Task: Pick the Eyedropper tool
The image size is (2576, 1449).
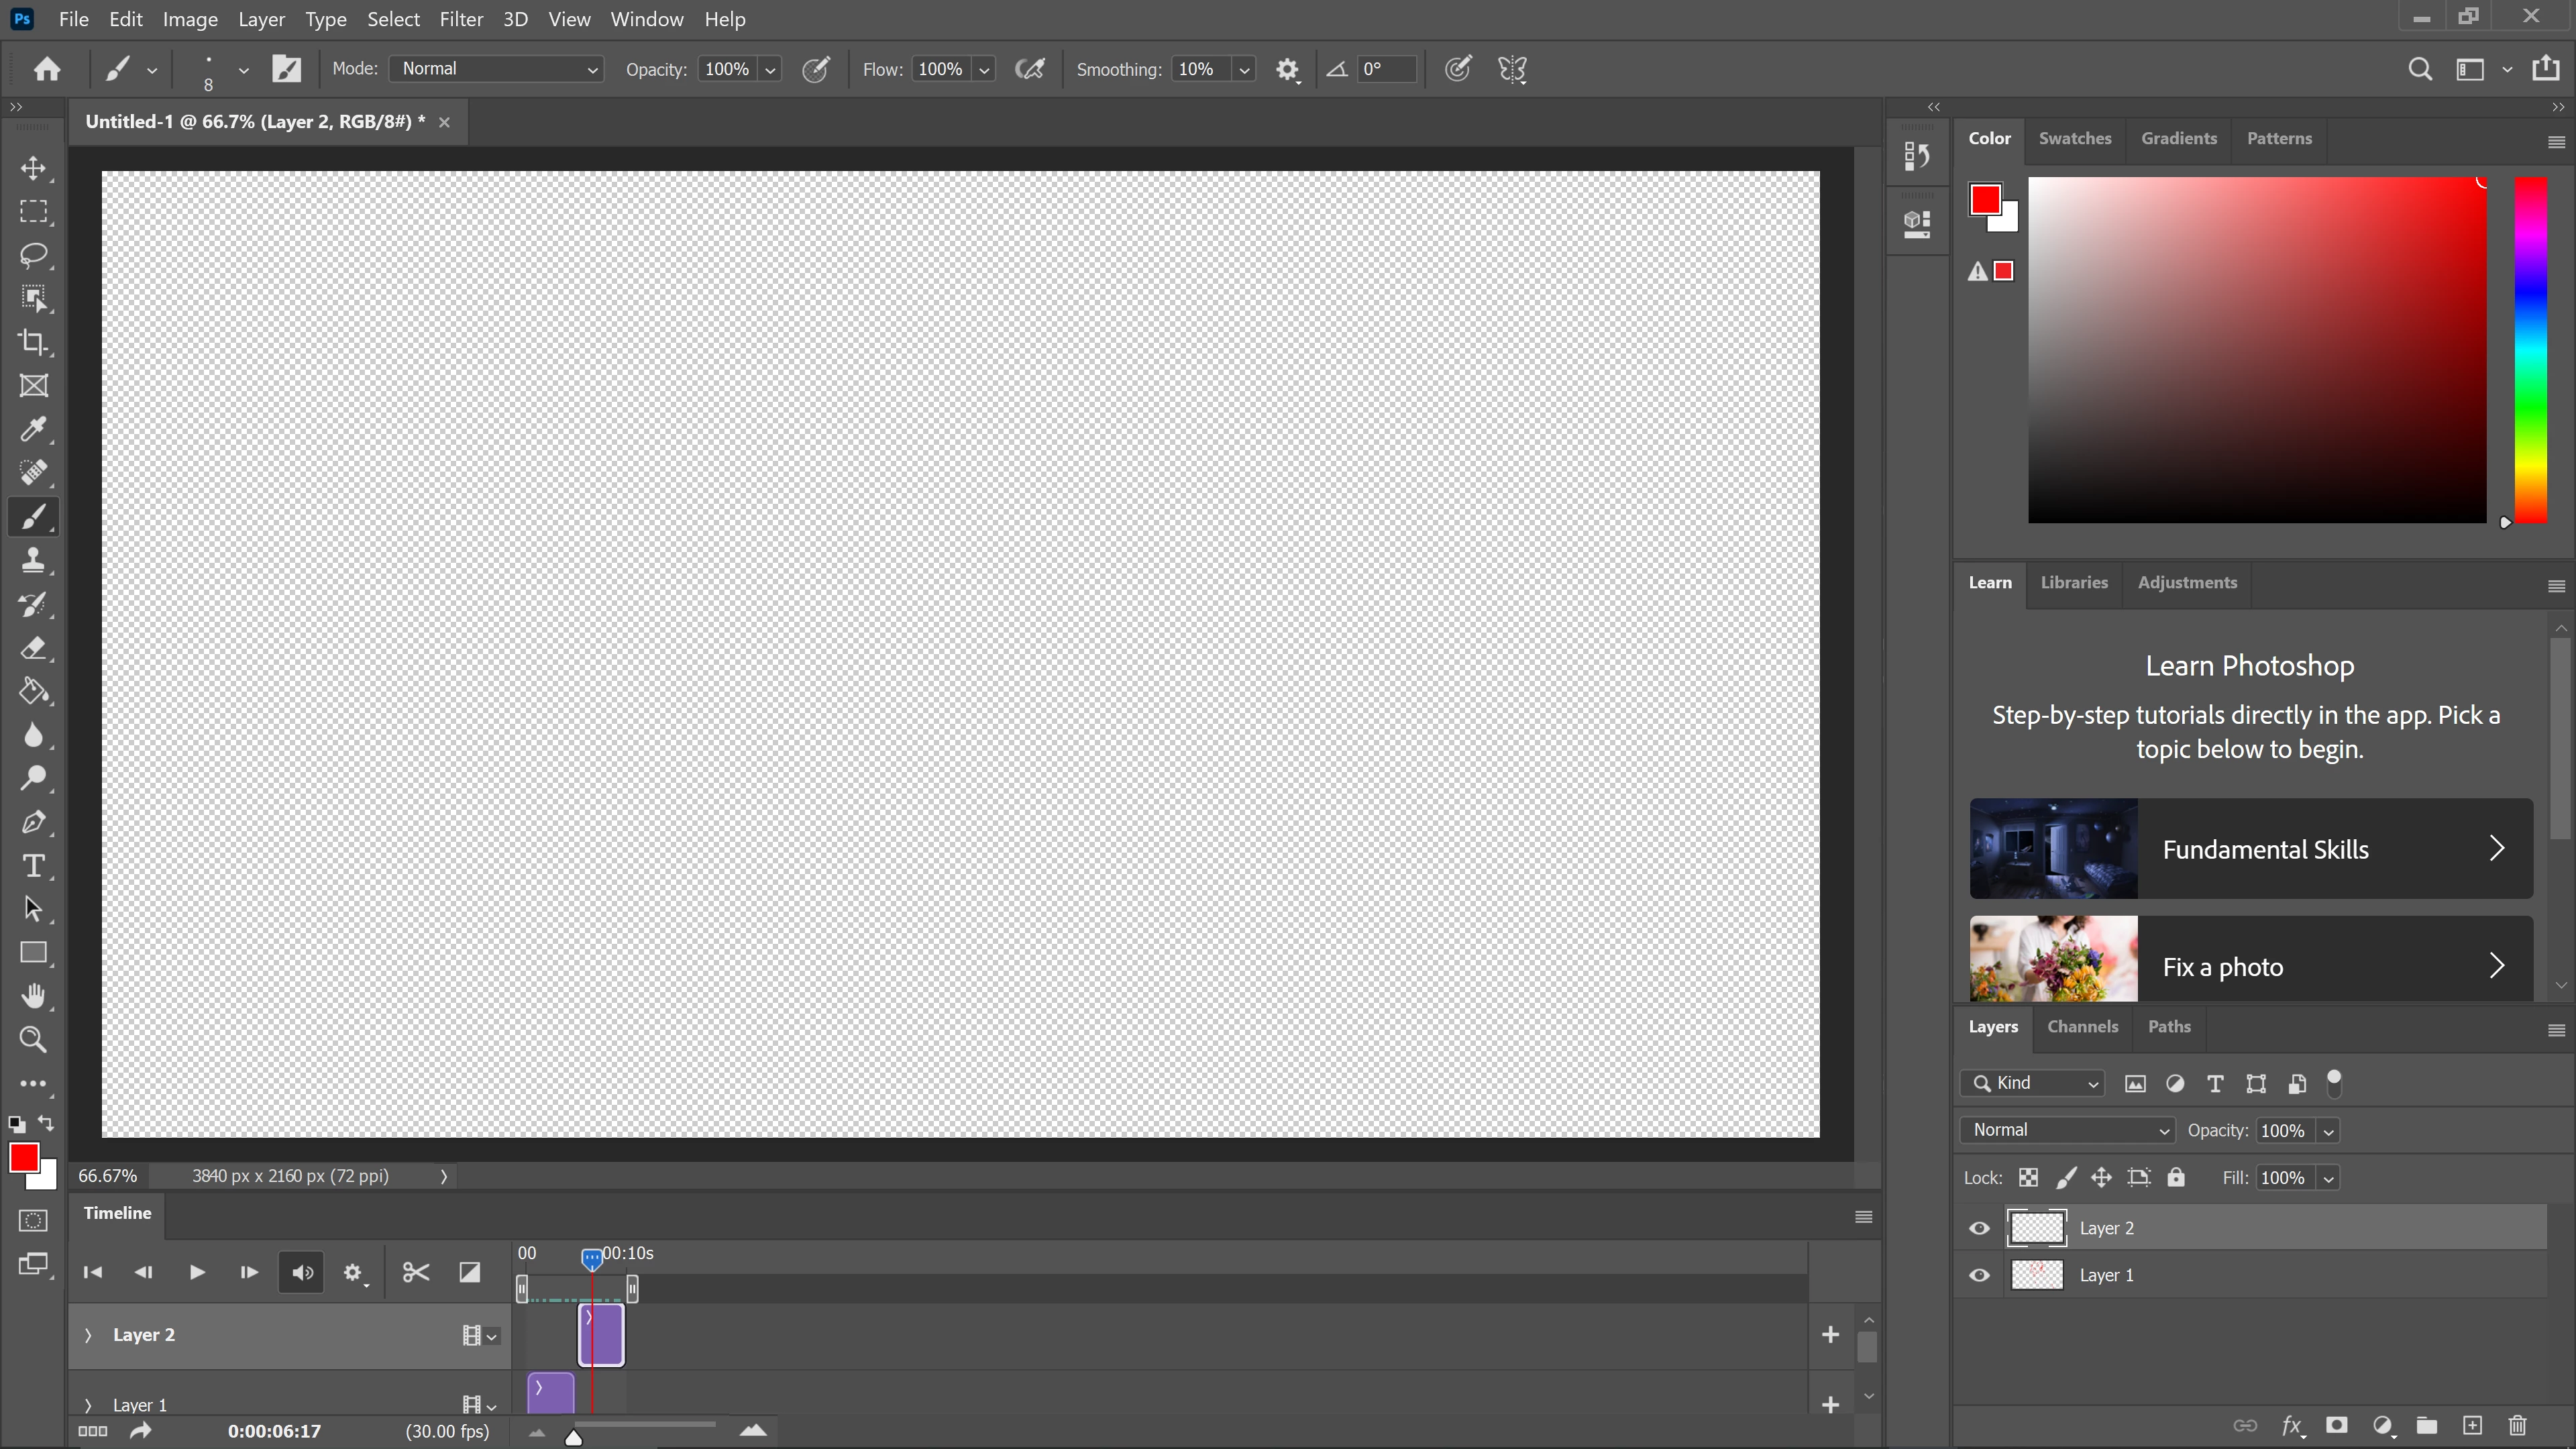Action: pos(33,430)
